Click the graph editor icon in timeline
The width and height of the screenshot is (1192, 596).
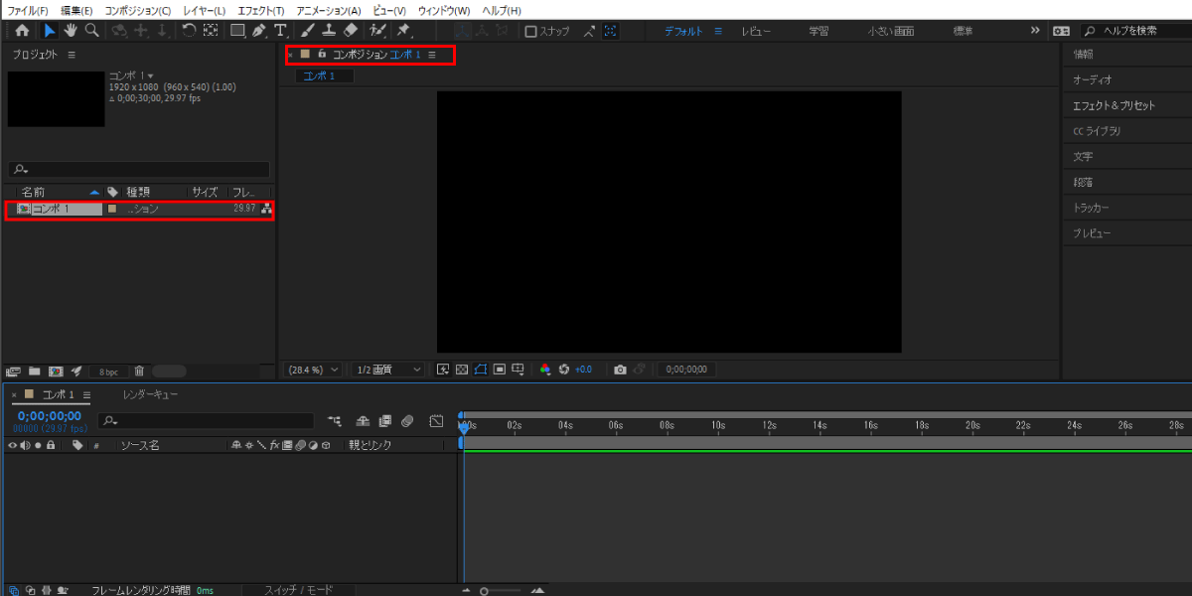pyautogui.click(x=436, y=421)
